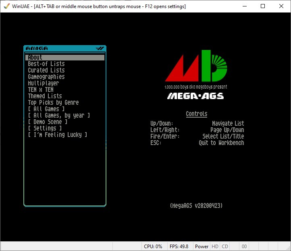Click the Left/Right: control label
The height and width of the screenshot is (251, 291).
pyautogui.click(x=165, y=130)
